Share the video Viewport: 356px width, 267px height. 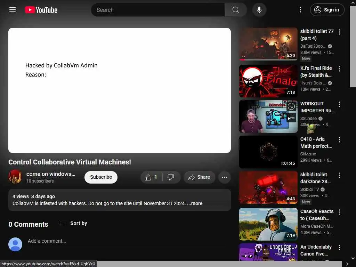199,177
